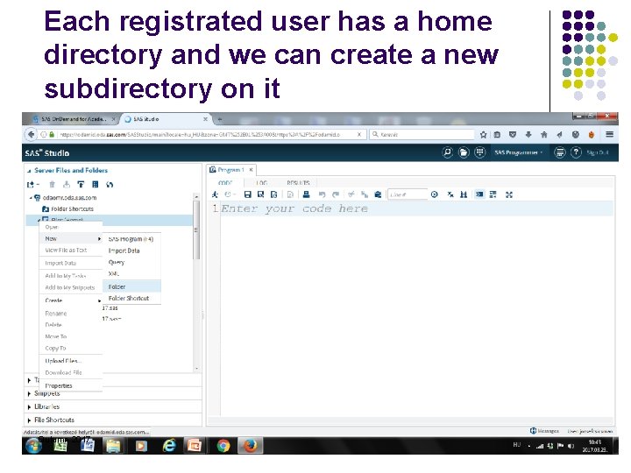Switch to the CODE tab

pyautogui.click(x=225, y=183)
